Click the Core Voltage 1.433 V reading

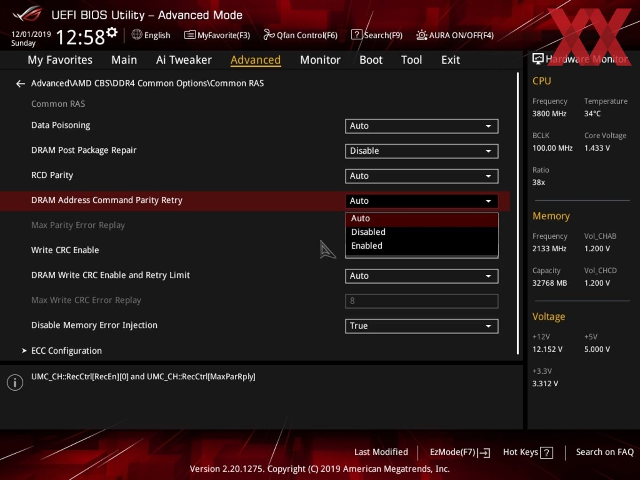coord(597,148)
